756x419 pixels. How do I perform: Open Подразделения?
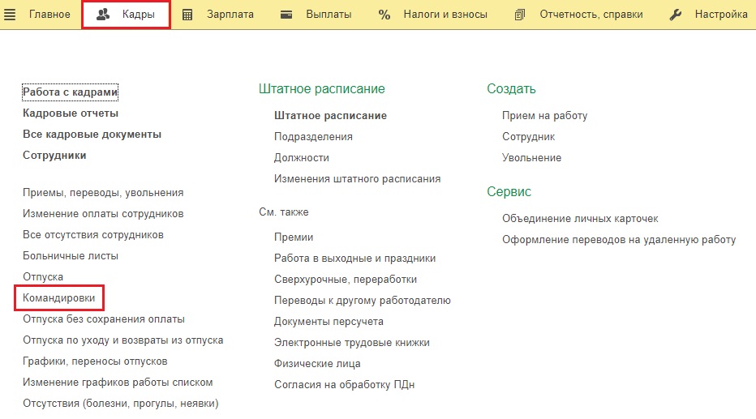[x=313, y=137]
